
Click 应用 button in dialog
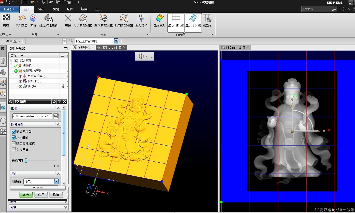click(x=41, y=195)
